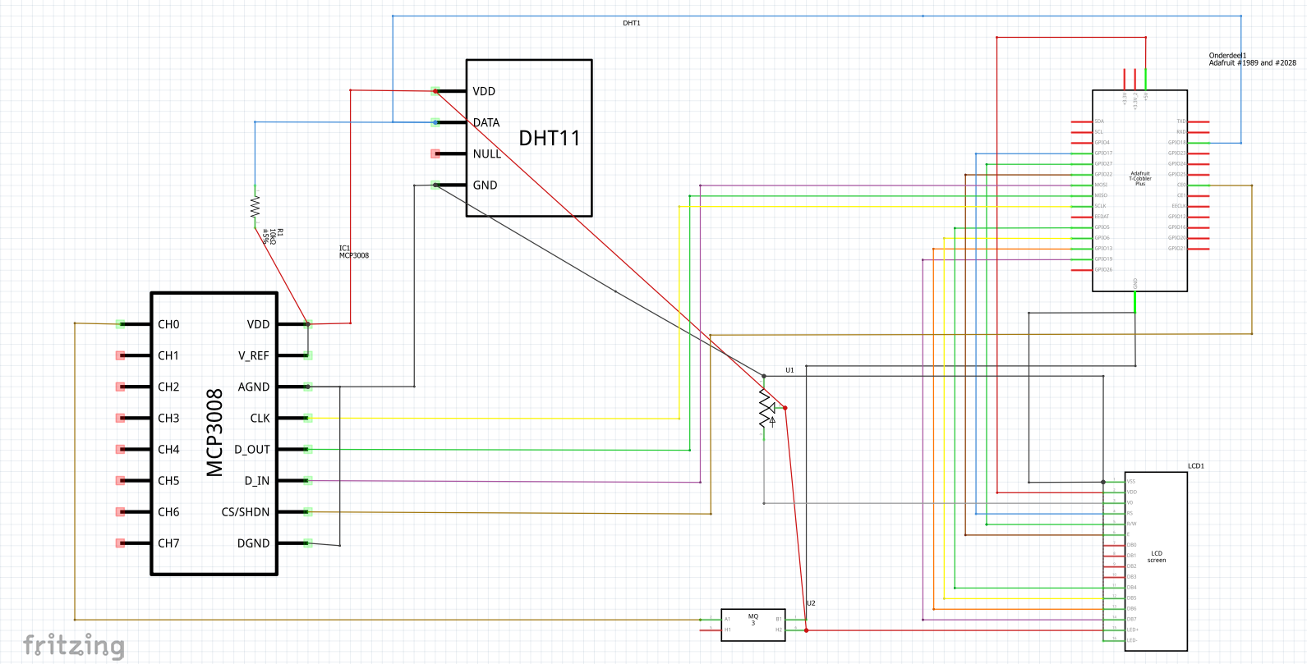Click the Onderdeel1 Adafruit #1989 label
This screenshot has width=1307, height=664.
tap(1252, 59)
